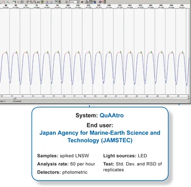Click the first zoom magnifier icon
Screen dimensions: 191x187
31,2
